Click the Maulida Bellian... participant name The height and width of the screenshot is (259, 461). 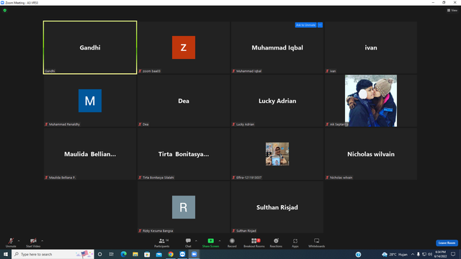click(x=90, y=154)
